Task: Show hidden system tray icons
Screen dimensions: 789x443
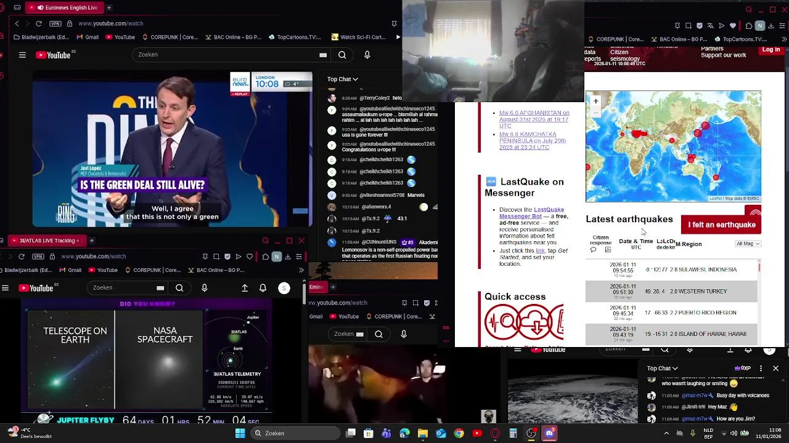Action: (666, 433)
